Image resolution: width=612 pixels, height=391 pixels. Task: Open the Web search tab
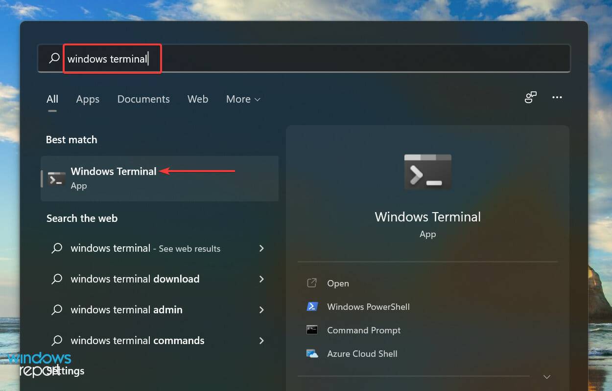click(198, 99)
